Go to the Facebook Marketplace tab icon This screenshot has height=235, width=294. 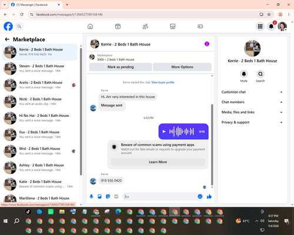click(x=172, y=26)
